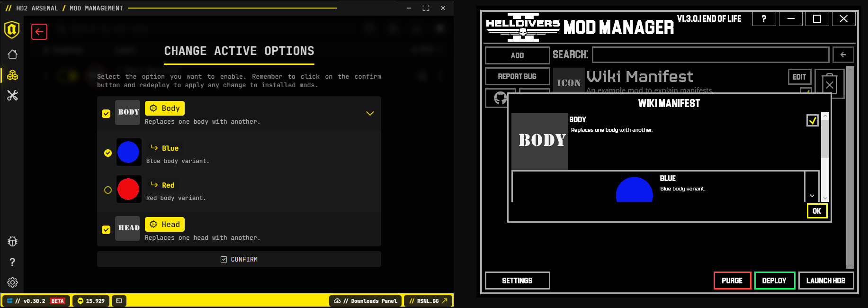Toggle the Body option checkbox in Arsenal
The image size is (868, 308).
[106, 114]
